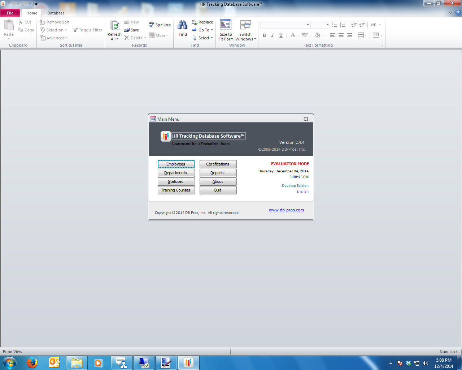Click the Find binoculars icon
The image size is (462, 370).
click(x=183, y=25)
